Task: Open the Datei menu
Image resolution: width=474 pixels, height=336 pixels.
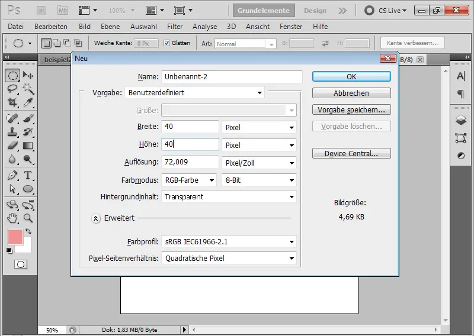Action: point(16,27)
